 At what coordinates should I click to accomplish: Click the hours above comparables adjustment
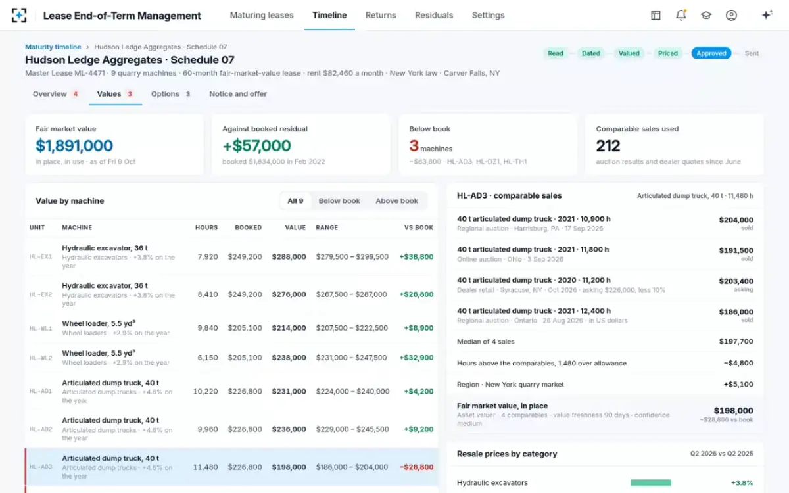[605, 363]
